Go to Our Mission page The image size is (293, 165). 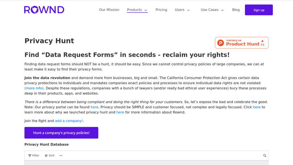[x=109, y=10]
